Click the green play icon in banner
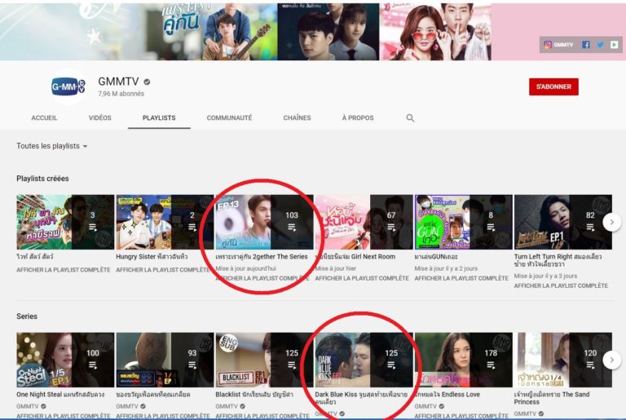This screenshot has height=420, width=626. [614, 45]
